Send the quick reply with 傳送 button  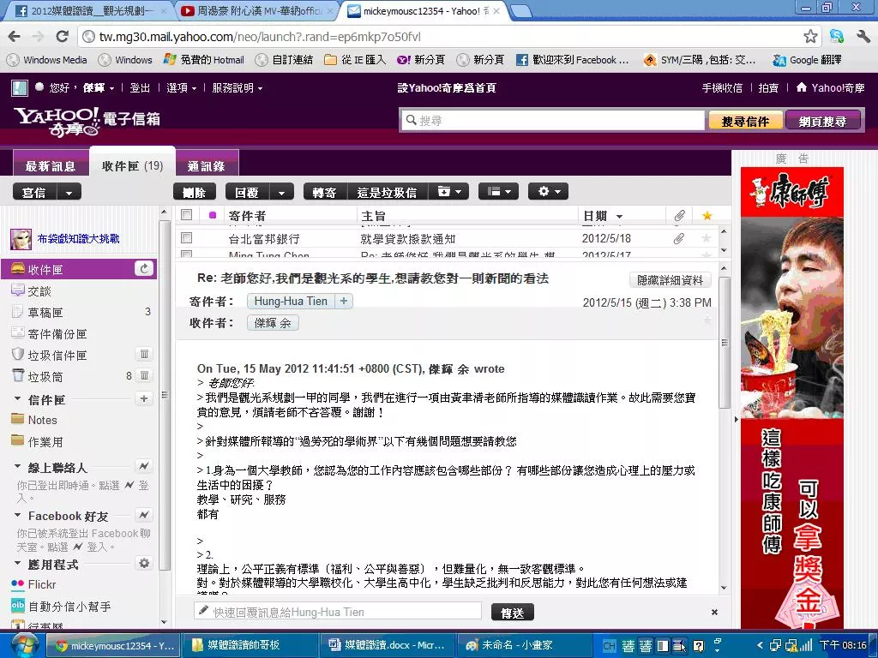[x=513, y=613]
